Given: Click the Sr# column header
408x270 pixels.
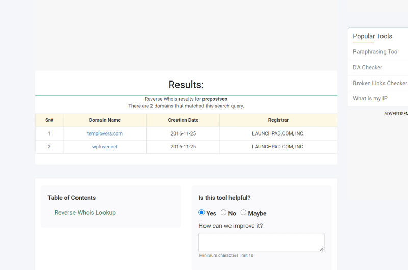Looking at the screenshot, I should 49,120.
